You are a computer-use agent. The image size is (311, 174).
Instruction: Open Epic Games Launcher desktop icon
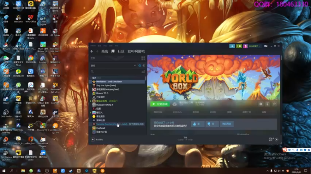pyautogui.click(x=6, y=155)
